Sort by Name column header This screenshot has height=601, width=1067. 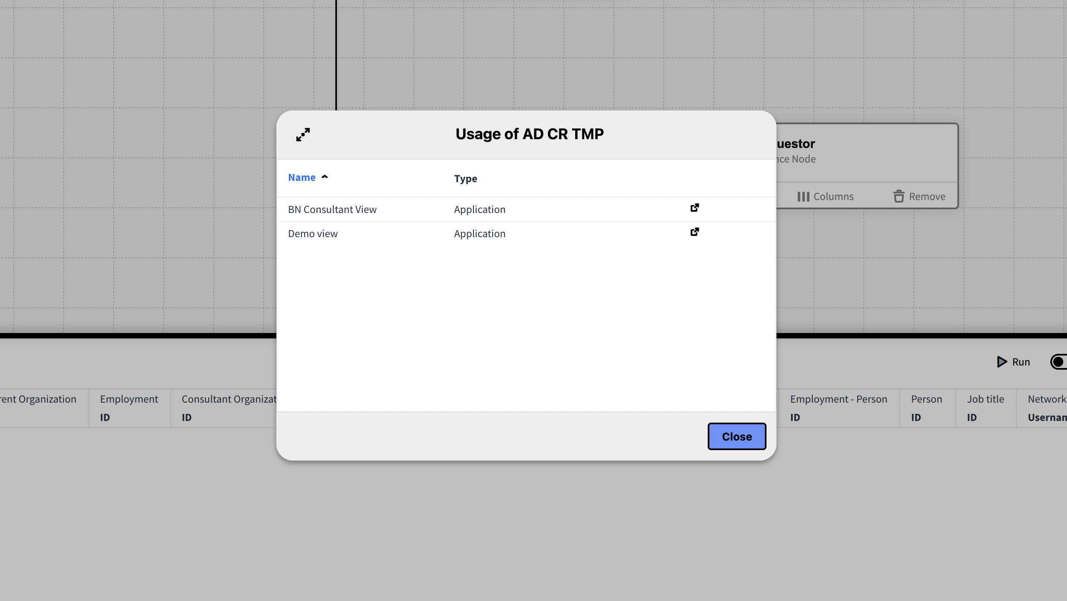302,178
